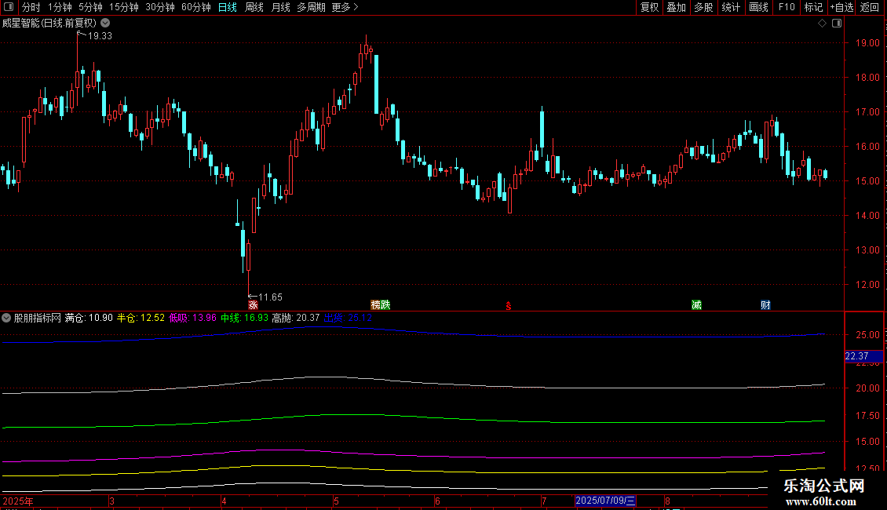Viewport: 887px width, 510px height.
Task: Toggle the right panel icon near the price axis
Action: point(835,24)
